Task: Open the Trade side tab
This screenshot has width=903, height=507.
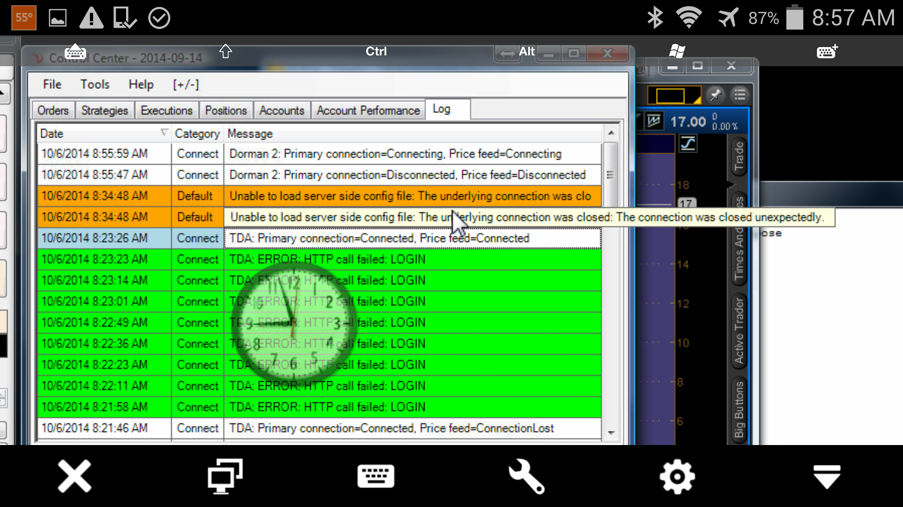Action: click(x=739, y=156)
